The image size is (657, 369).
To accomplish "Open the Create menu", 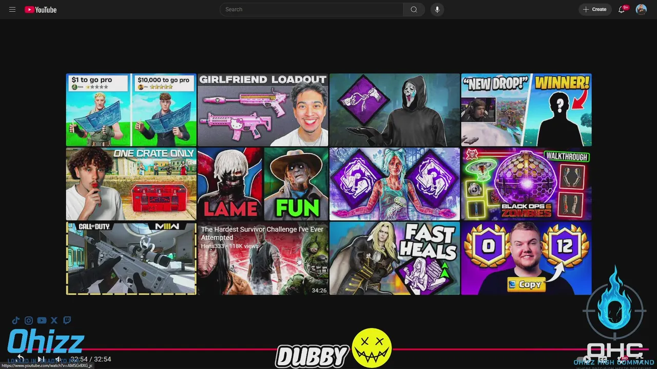I will tap(595, 9).
